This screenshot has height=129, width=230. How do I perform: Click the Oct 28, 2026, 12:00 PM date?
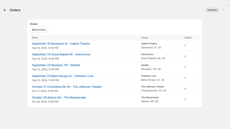tap(45, 102)
